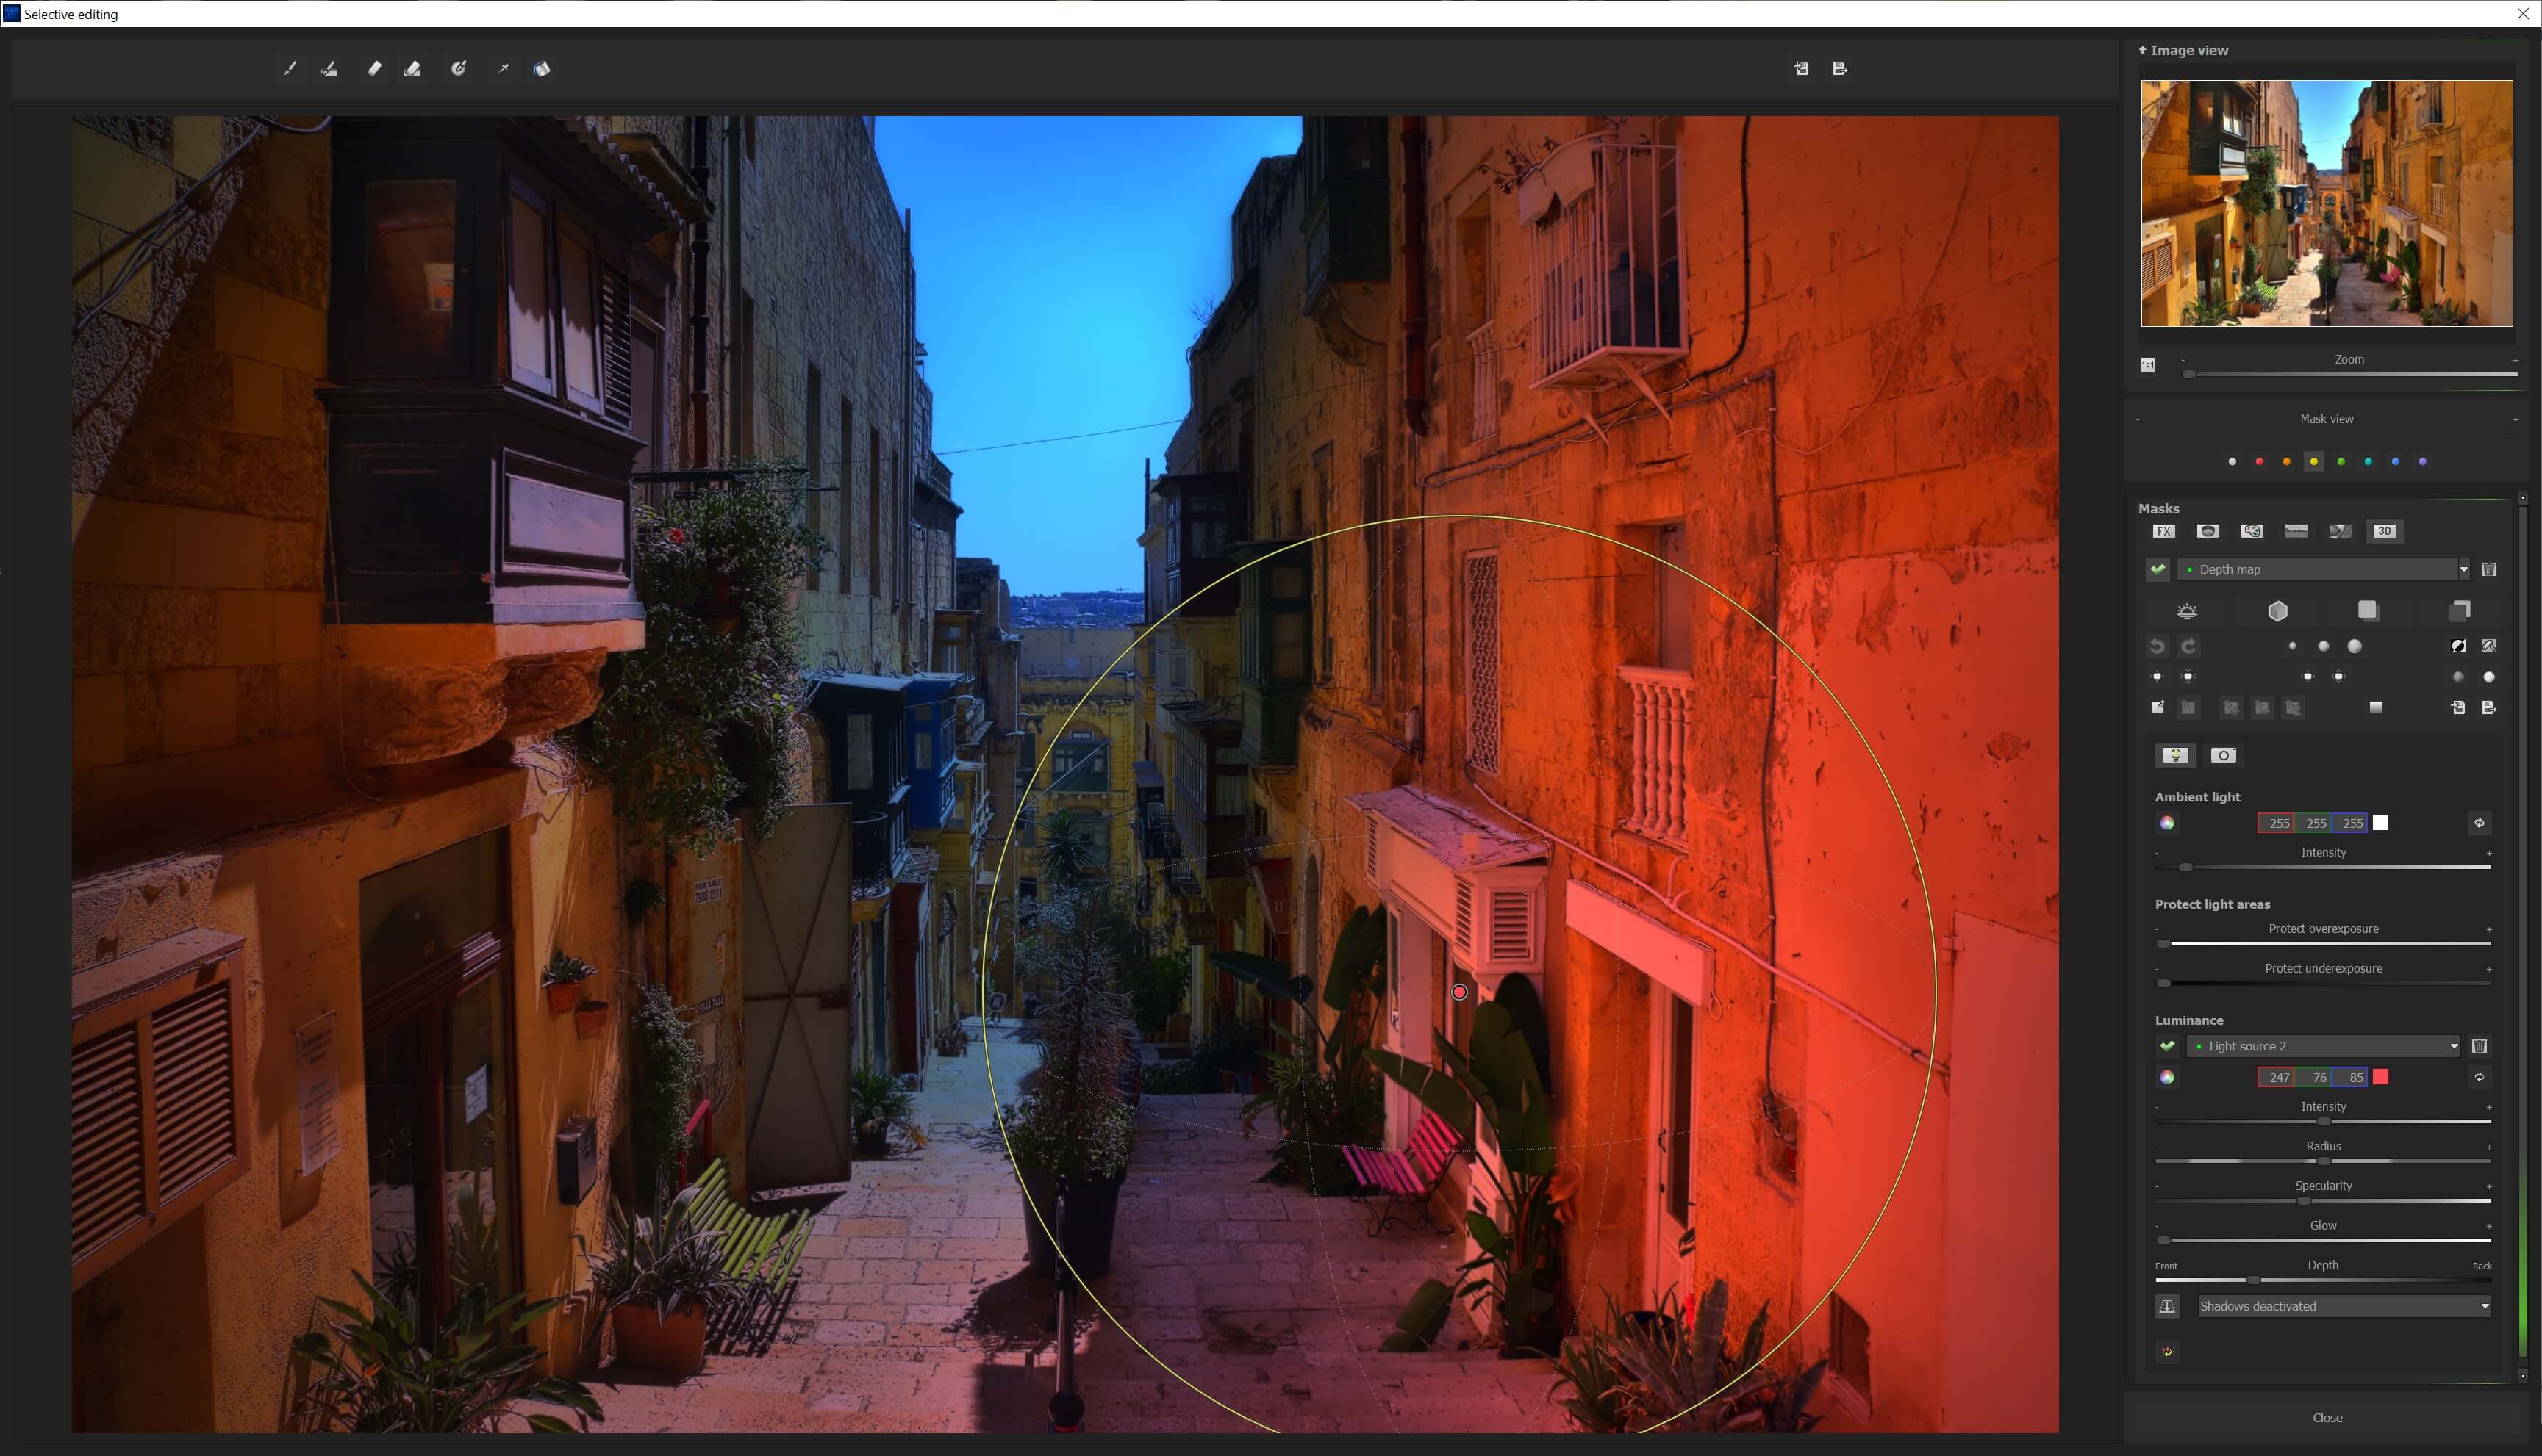The height and width of the screenshot is (1456, 2542).
Task: Switch to the 3D mask mode
Action: pyautogui.click(x=2385, y=531)
